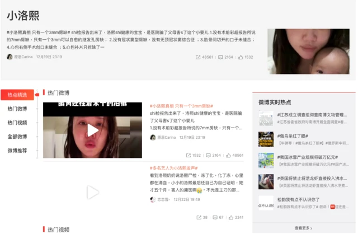Like the first post showing 48561
358x239 pixels.
[x=228, y=156]
